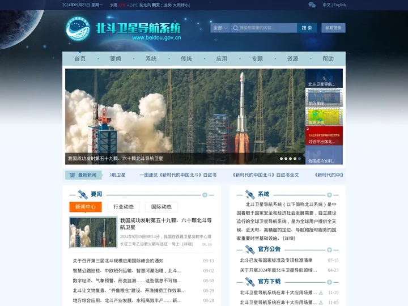Screen dimensions: 408x306
Task: Open the 首页 nav menu
Action: coord(80,59)
